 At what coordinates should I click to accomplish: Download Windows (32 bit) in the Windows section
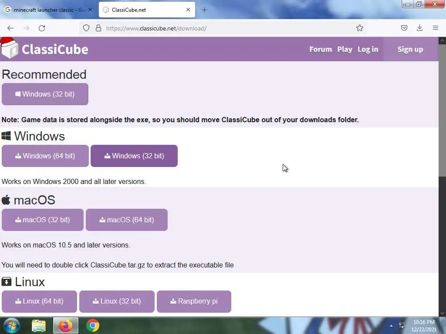point(134,156)
